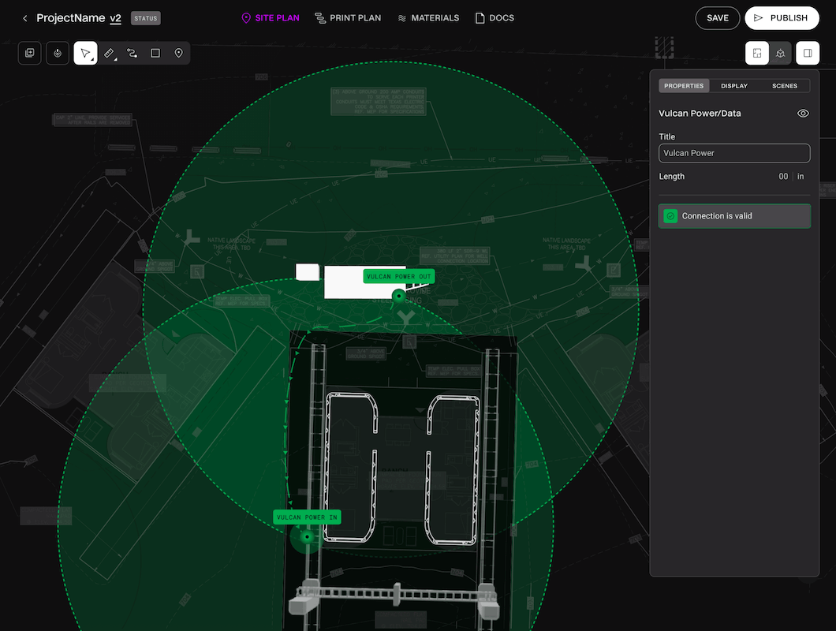Click the Save button
The height and width of the screenshot is (631, 836).
(717, 18)
